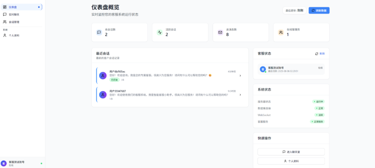Click the avatar of 用户8bf105ec

(103, 76)
